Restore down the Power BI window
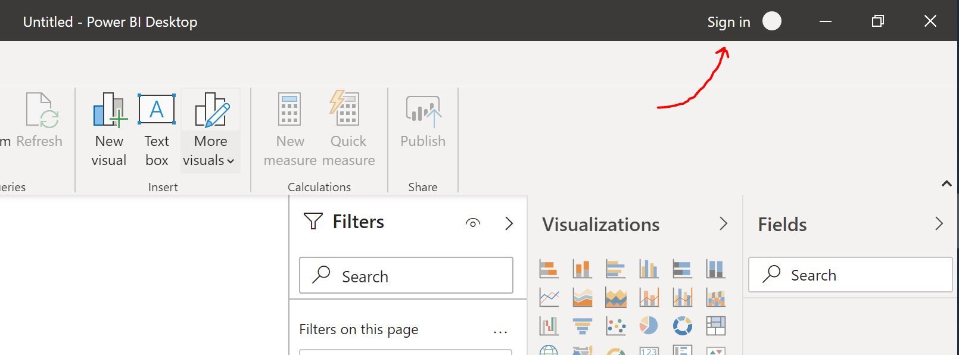Viewport: 959px width, 355px height. tap(877, 21)
